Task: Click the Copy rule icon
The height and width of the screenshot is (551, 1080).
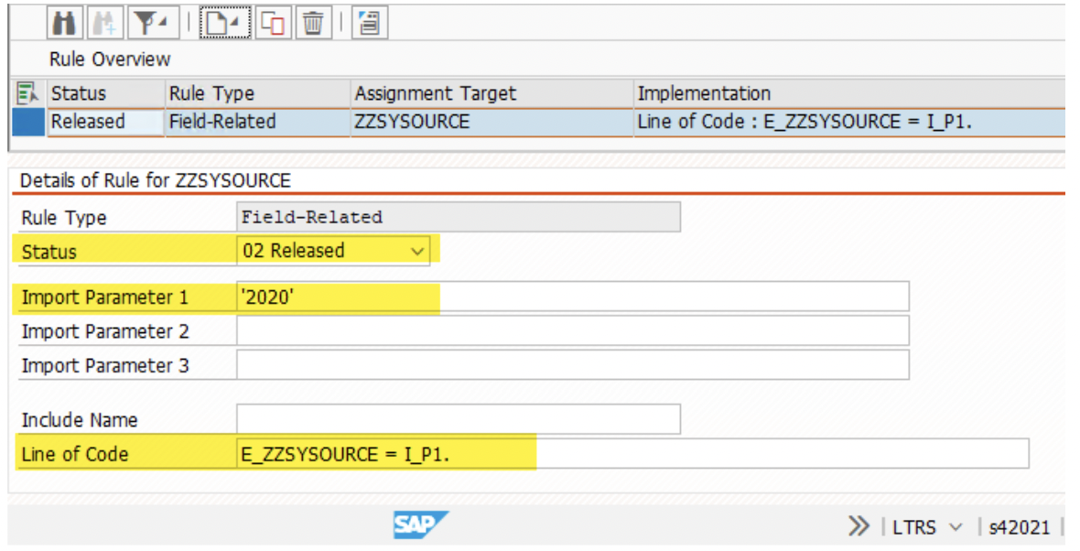Action: [274, 23]
